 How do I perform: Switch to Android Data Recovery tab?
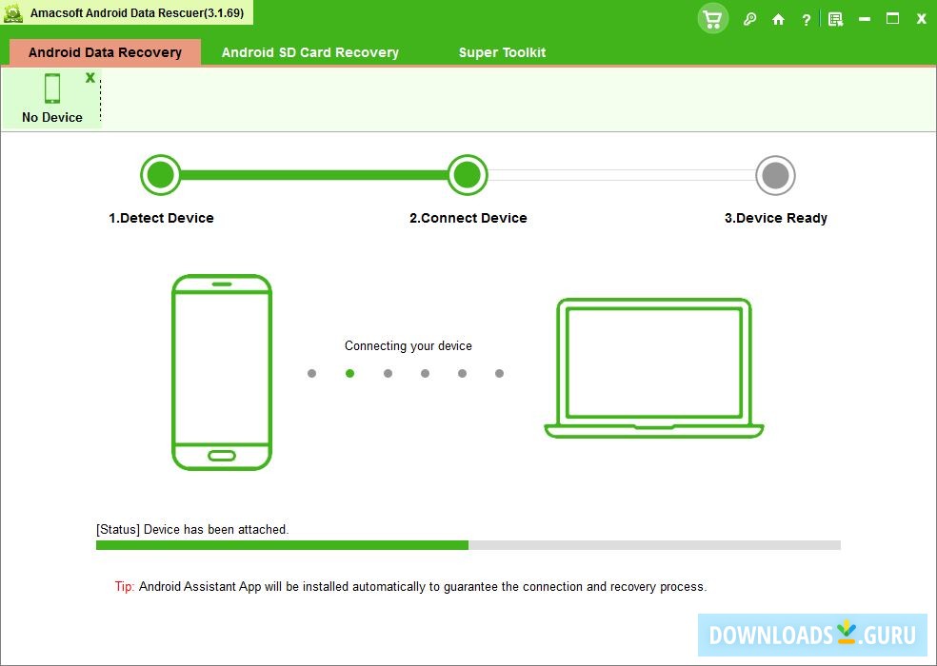[105, 52]
